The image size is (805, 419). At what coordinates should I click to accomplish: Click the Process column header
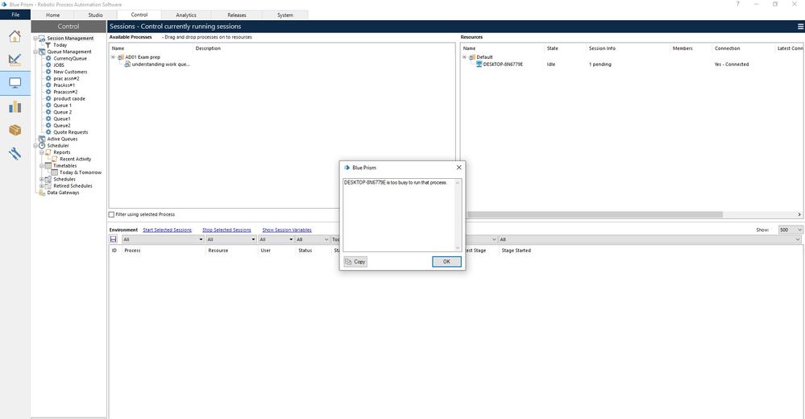coord(132,251)
